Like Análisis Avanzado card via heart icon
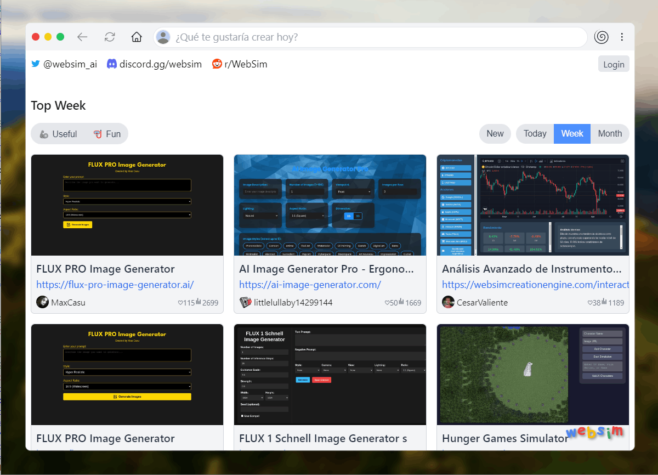 590,302
